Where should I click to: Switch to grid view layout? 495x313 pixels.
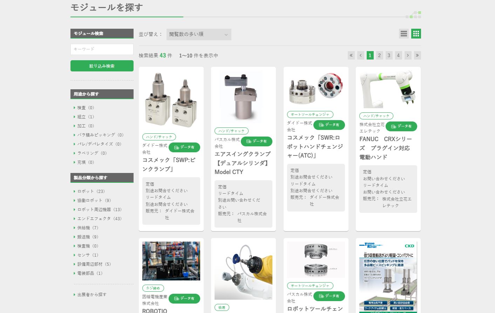(x=416, y=34)
